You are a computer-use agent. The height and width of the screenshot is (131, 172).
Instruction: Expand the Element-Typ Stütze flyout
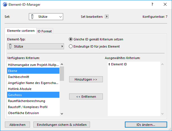[x=35, y=46]
